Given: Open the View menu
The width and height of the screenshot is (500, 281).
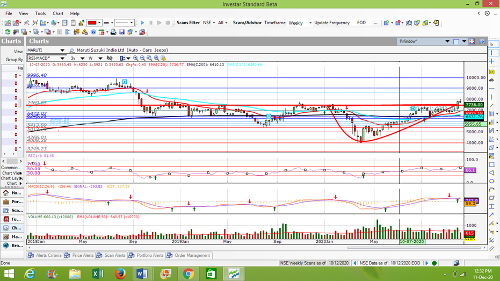Looking at the screenshot, I should (23, 13).
